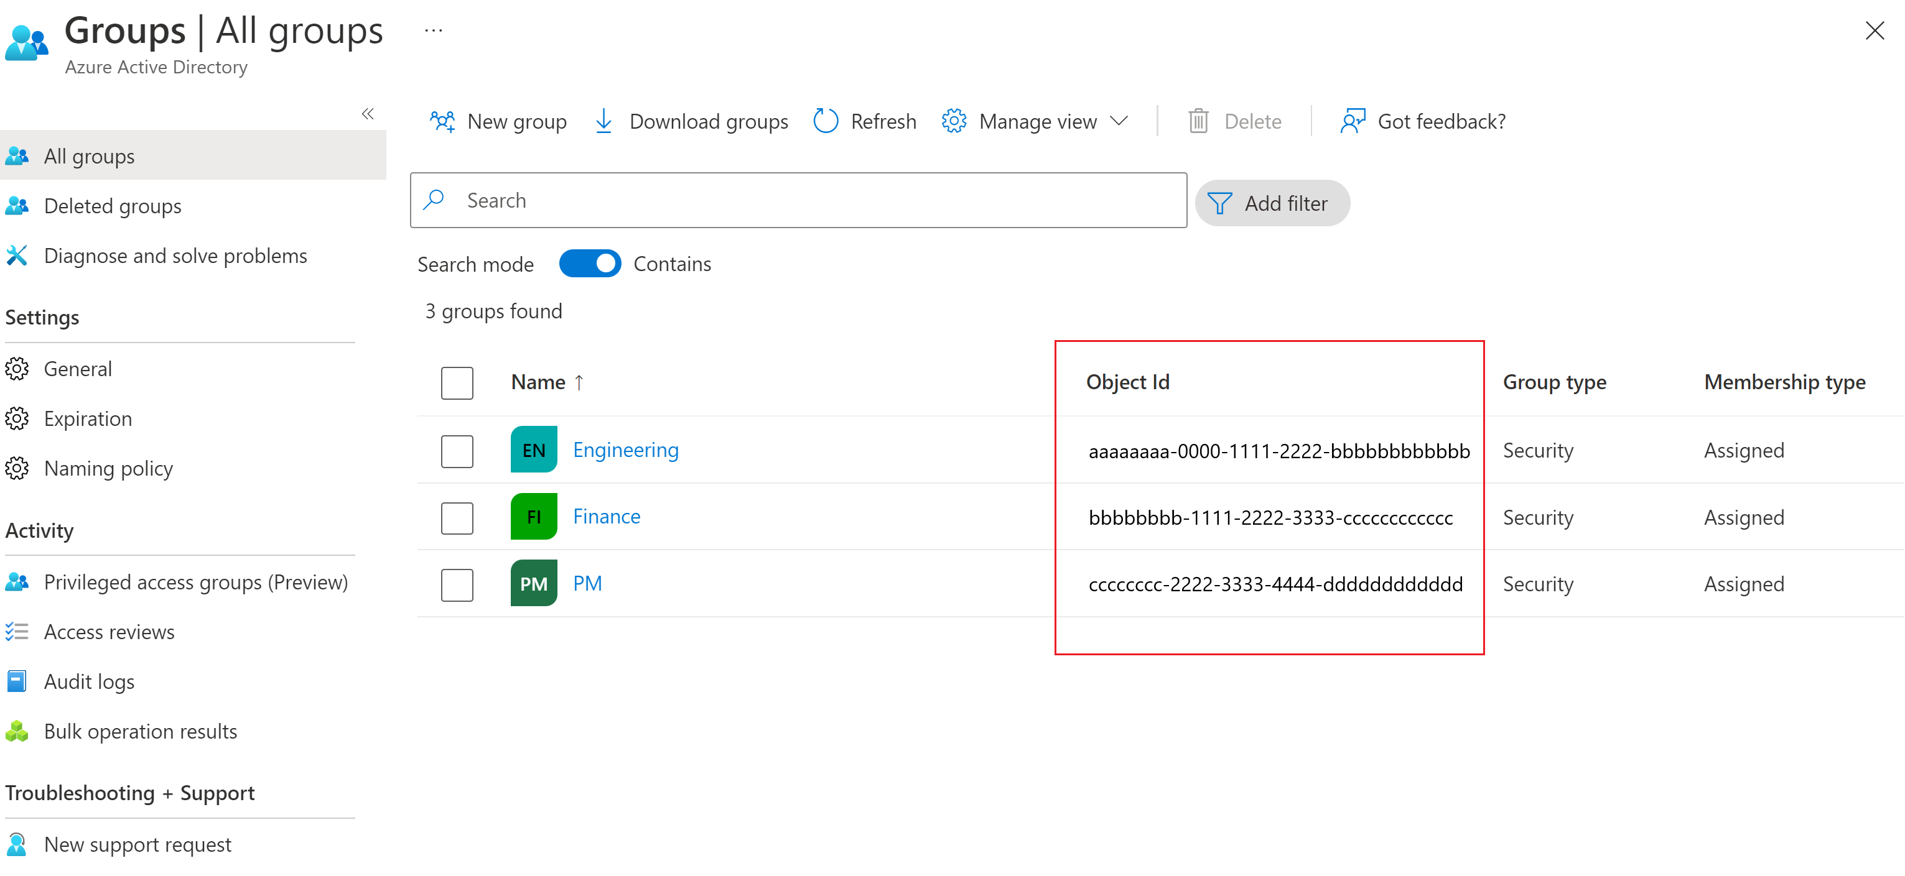Screen dimensions: 1905x876
Task: Click the New group icon
Action: (442, 121)
